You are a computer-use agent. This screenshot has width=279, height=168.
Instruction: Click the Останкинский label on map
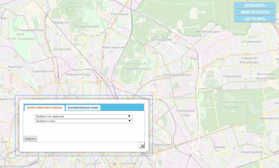pyautogui.click(x=87, y=26)
